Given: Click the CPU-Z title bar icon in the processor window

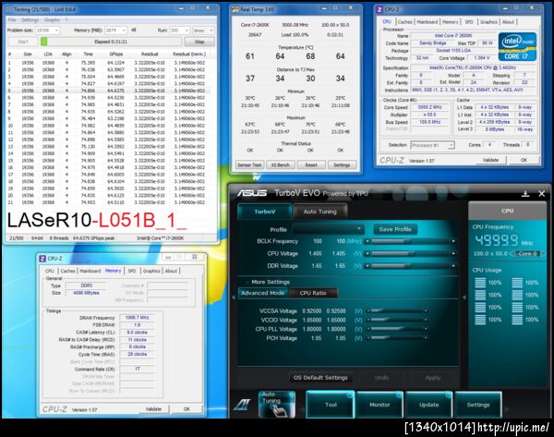Looking at the screenshot, I should point(379,9).
